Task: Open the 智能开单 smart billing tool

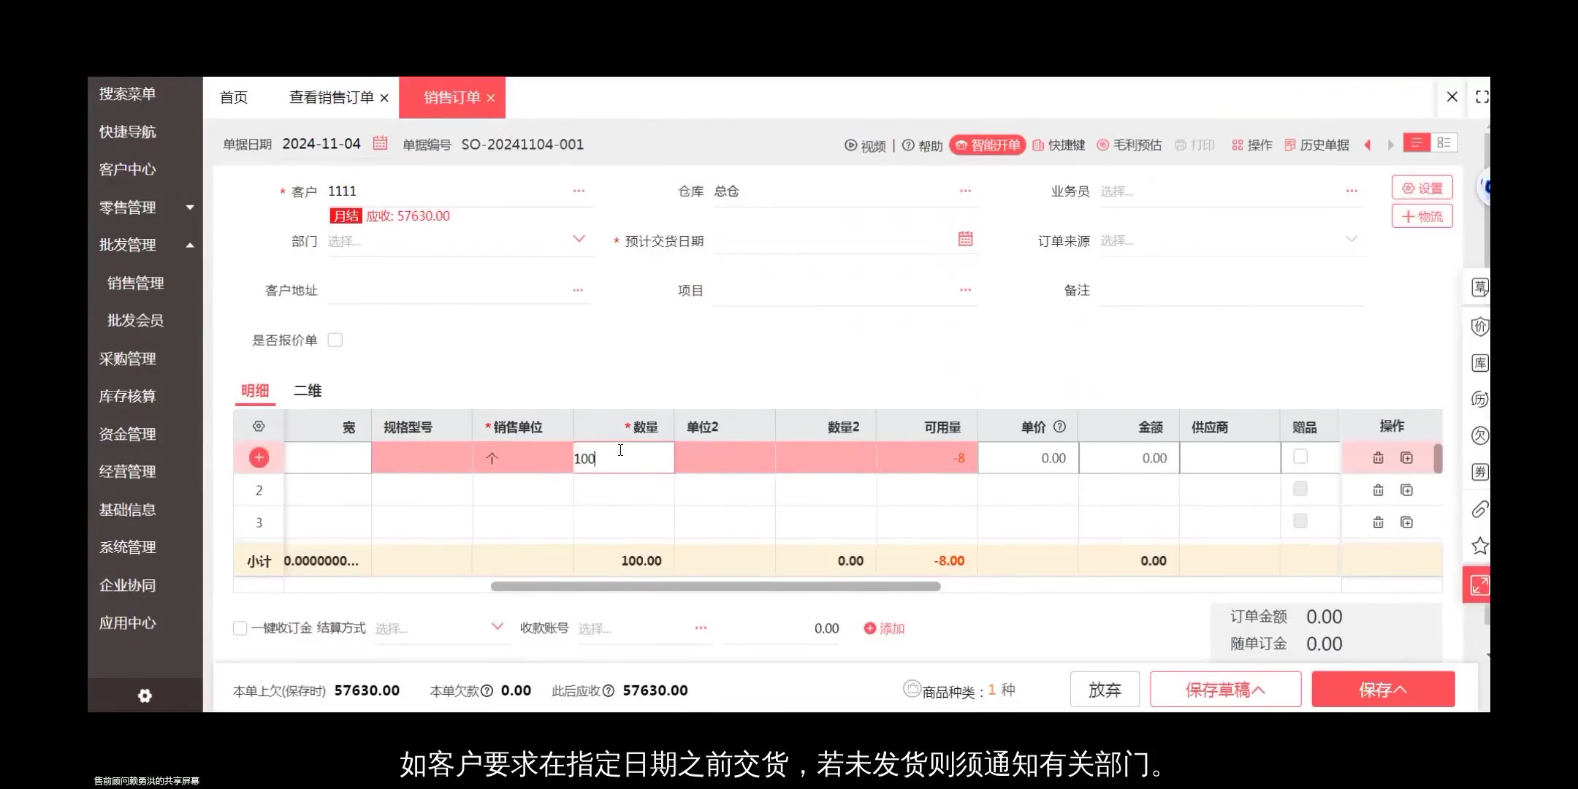Action: pos(988,145)
